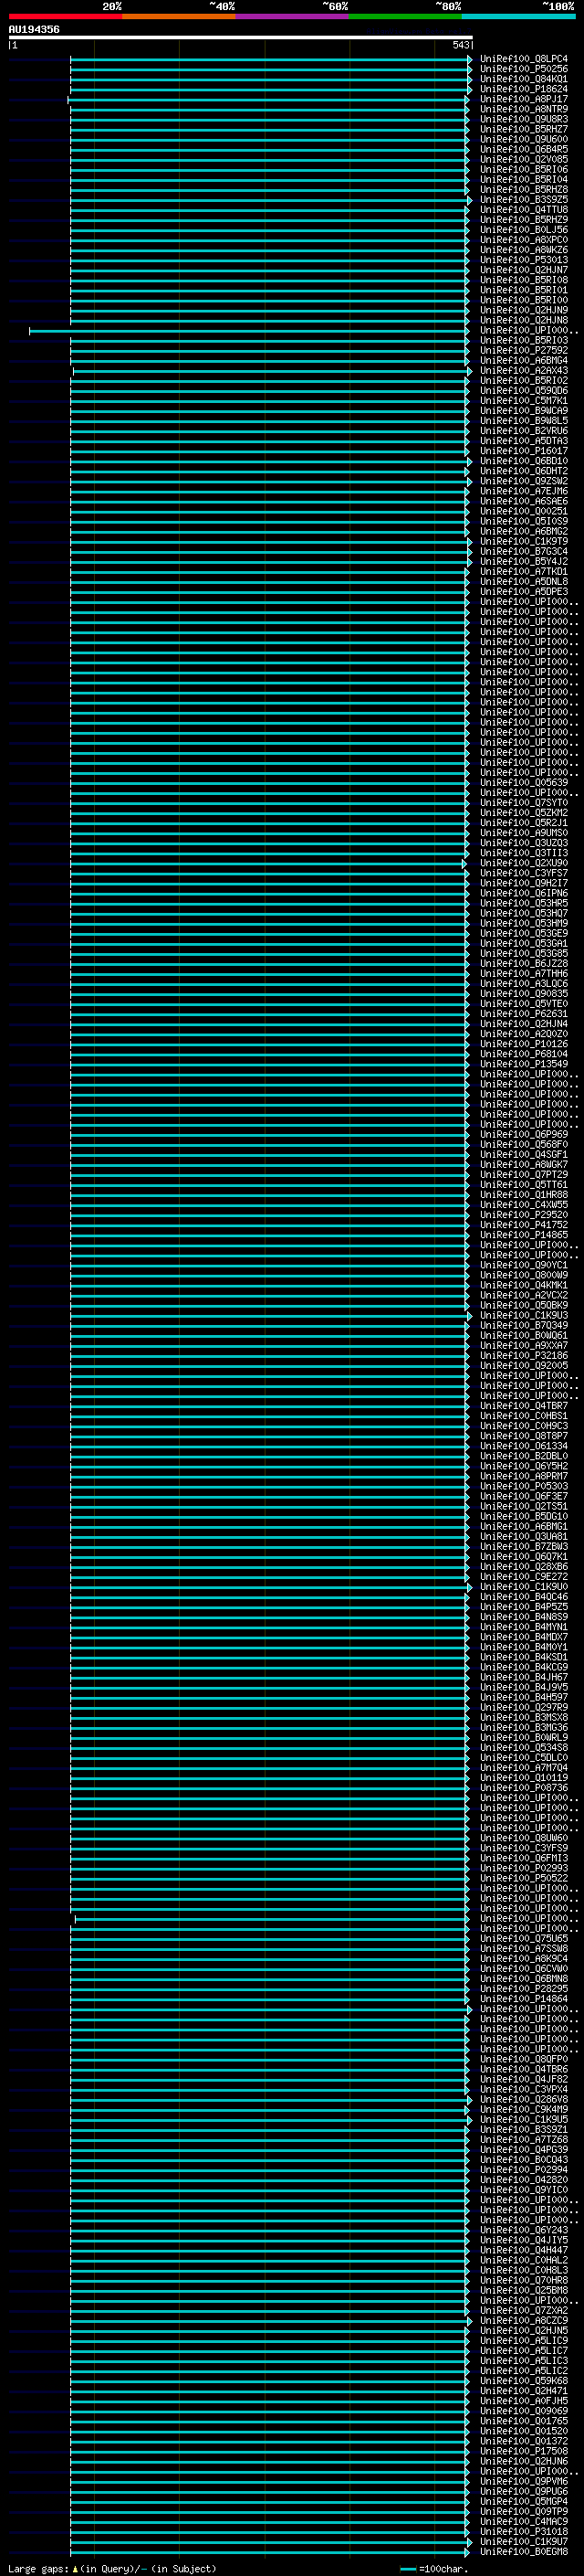The height and width of the screenshot is (2576, 584).
Task: Select the UniRef100_P28295 label
Action: (x=523, y=1989)
